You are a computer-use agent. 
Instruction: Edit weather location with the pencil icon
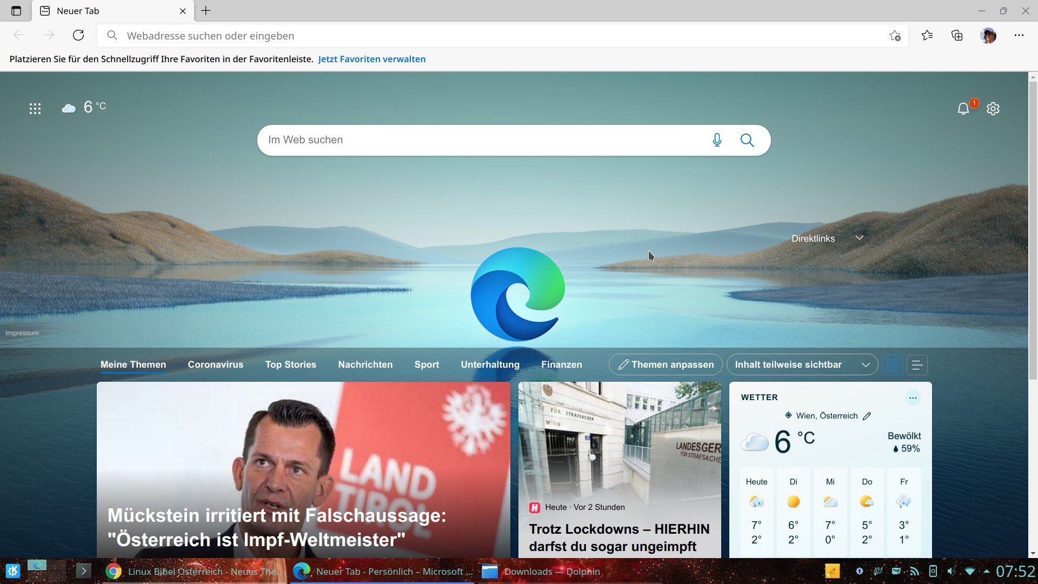pos(867,416)
